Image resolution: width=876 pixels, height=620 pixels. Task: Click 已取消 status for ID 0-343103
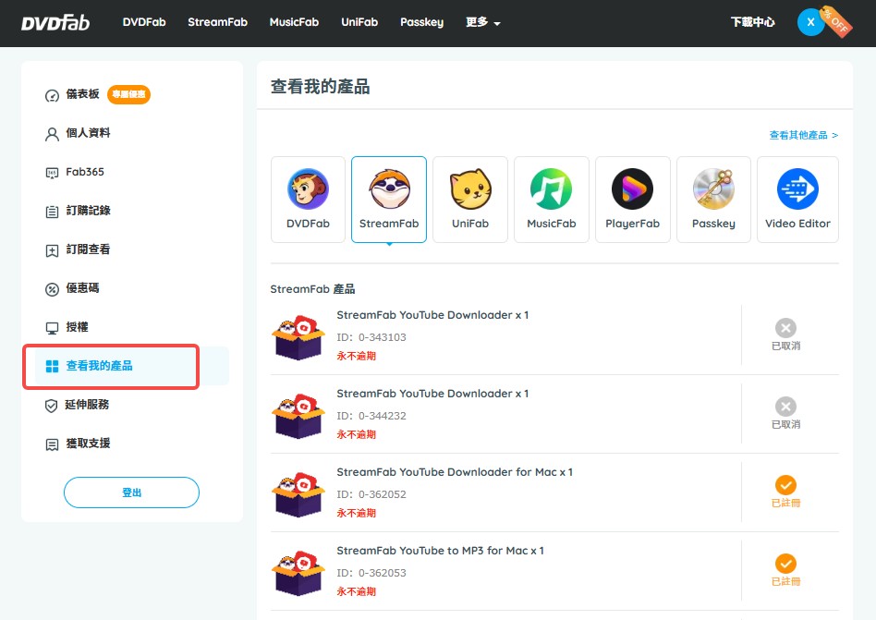click(785, 334)
